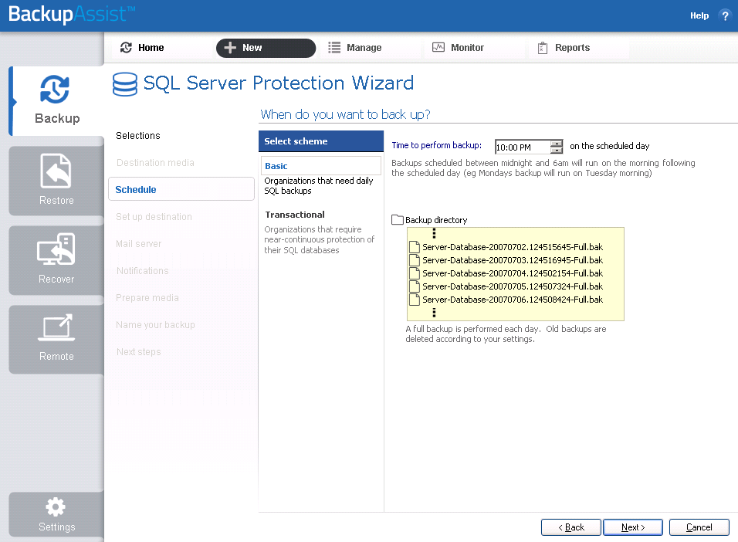
Task: Click 'Backups scheduled between midnight and 6am' note
Action: [543, 168]
